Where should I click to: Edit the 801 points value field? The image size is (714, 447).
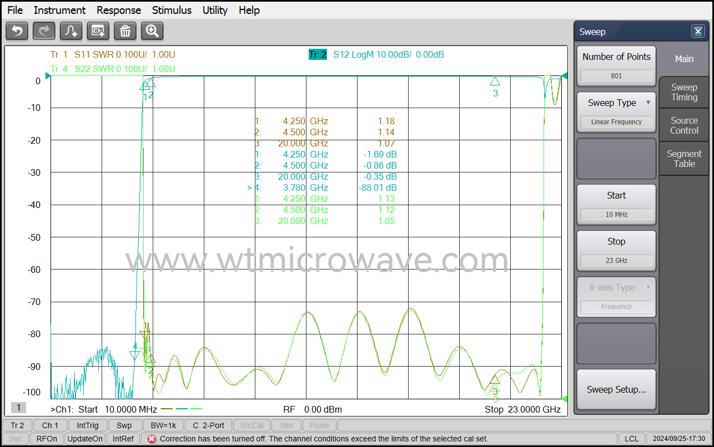[x=616, y=76]
